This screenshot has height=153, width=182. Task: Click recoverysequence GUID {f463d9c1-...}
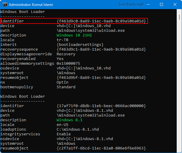[101, 49]
